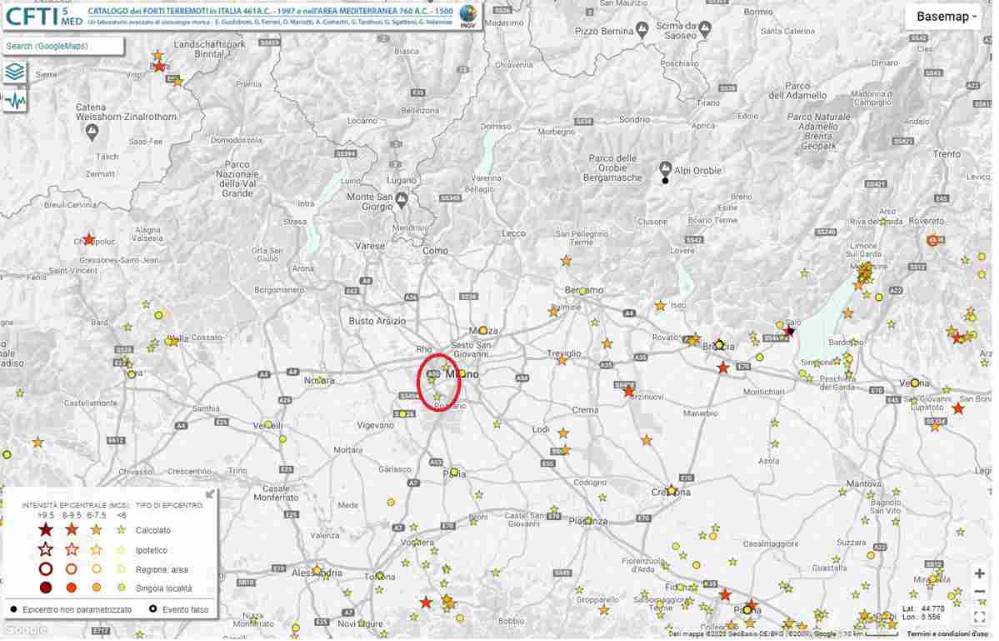
Task: Select the red star south of Tortona
Action: point(427,602)
